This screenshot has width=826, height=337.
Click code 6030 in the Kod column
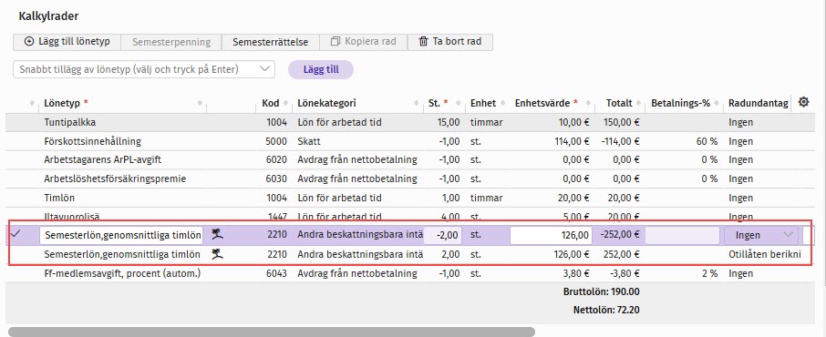pos(276,179)
